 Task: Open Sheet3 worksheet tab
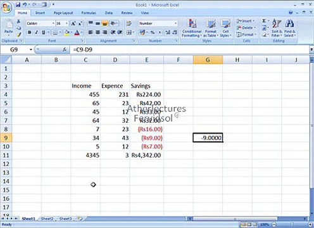(x=65, y=218)
